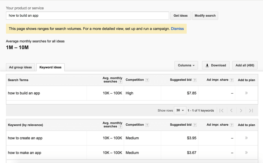Go to the previous page of keywords
263x163 pixels.
click(231, 111)
